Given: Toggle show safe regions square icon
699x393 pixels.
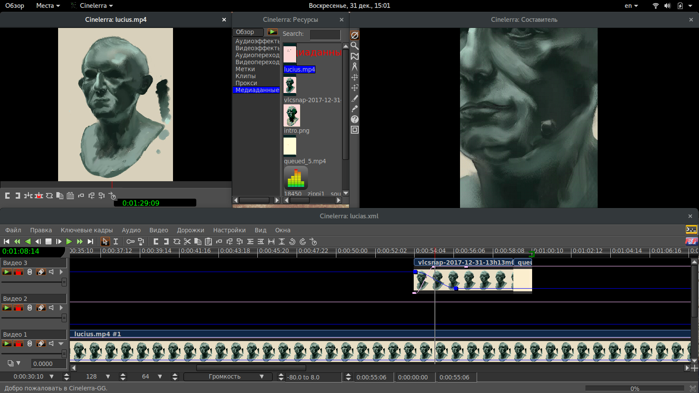Looking at the screenshot, I should (x=355, y=130).
